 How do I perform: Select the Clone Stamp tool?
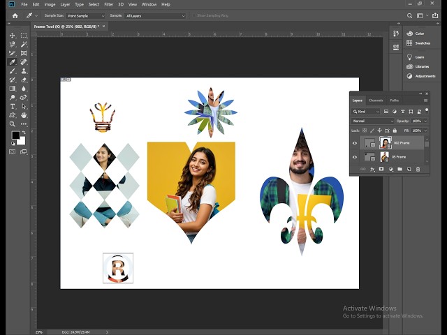pyautogui.click(x=24, y=71)
